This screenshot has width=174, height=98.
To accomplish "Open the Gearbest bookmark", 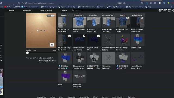I will 87,7.
